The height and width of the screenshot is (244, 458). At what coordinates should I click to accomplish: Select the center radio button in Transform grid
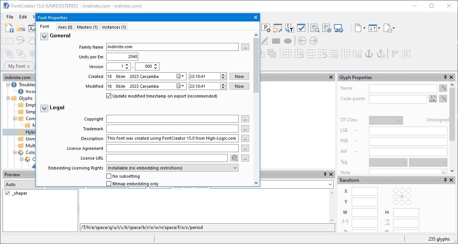pos(402,197)
